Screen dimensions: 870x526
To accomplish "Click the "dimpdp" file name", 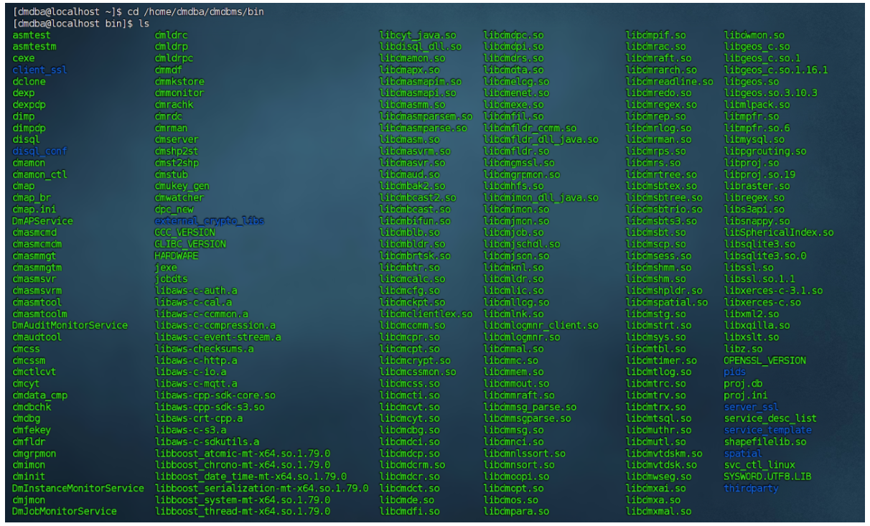I will coord(29,128).
